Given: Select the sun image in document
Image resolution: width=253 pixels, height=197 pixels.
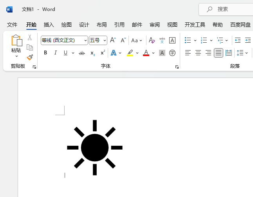Looking at the screenshot, I should pyautogui.click(x=95, y=148).
